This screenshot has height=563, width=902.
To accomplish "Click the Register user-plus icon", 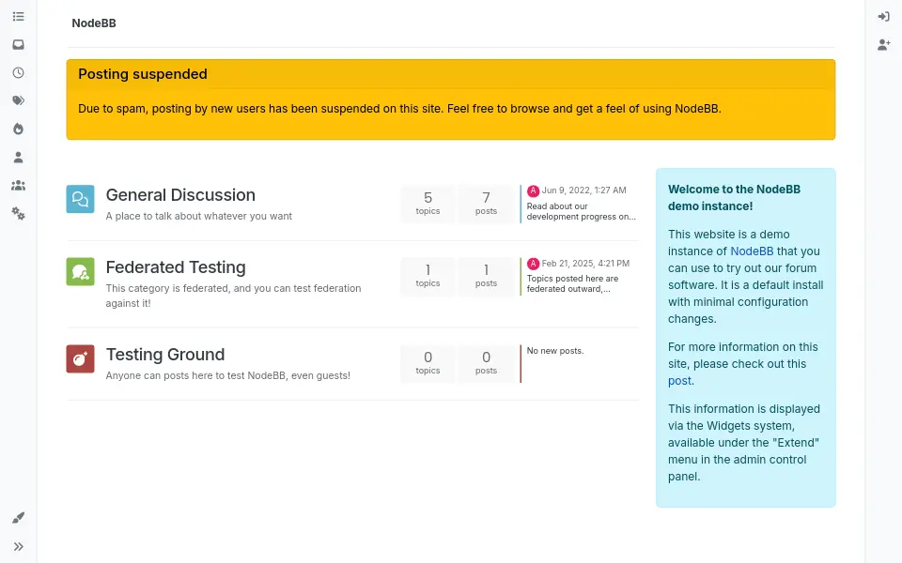I will coord(883,45).
